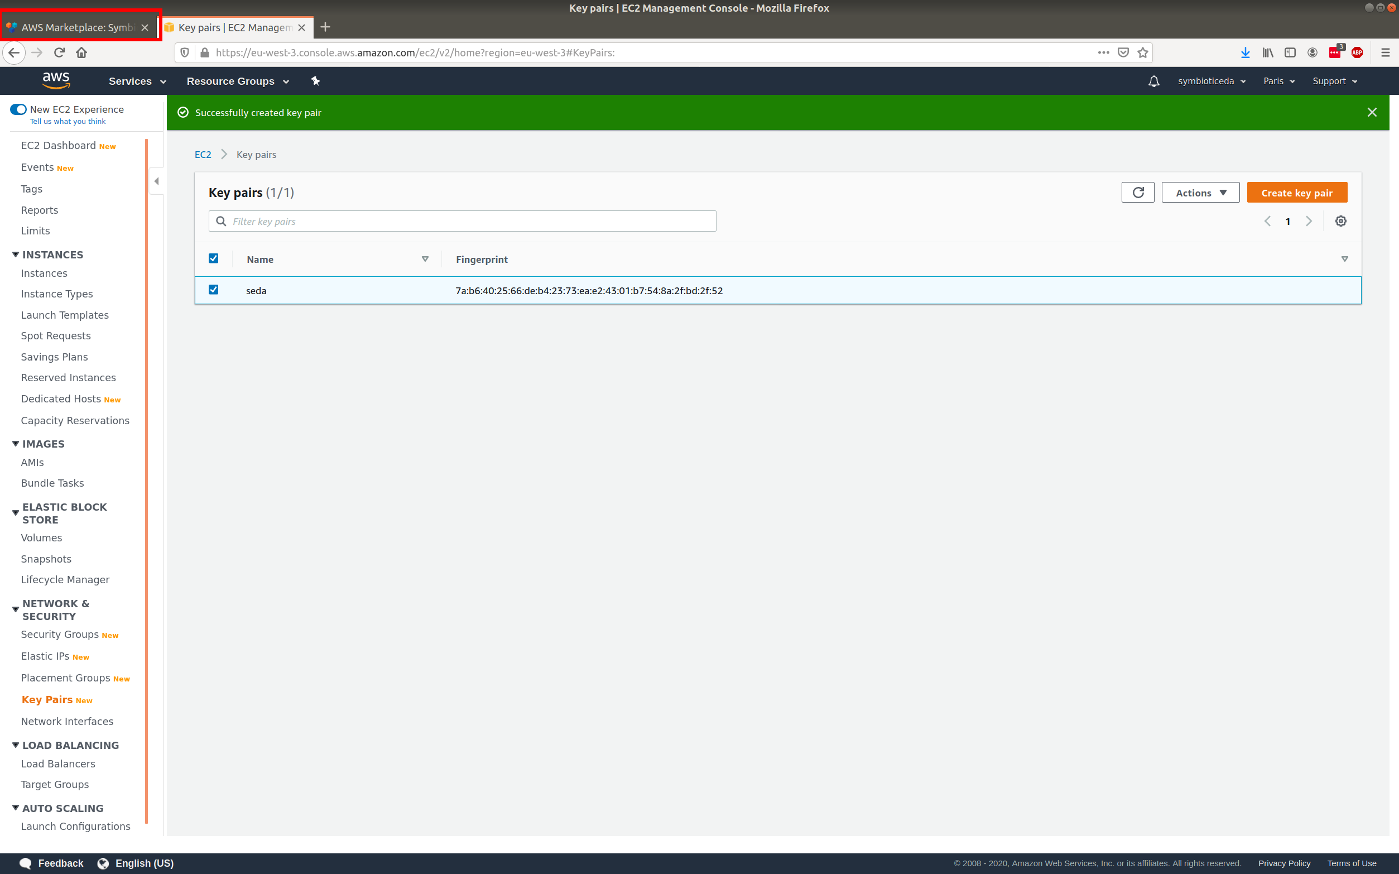1399x874 pixels.
Task: Open the Feedback link in footer
Action: [51, 863]
